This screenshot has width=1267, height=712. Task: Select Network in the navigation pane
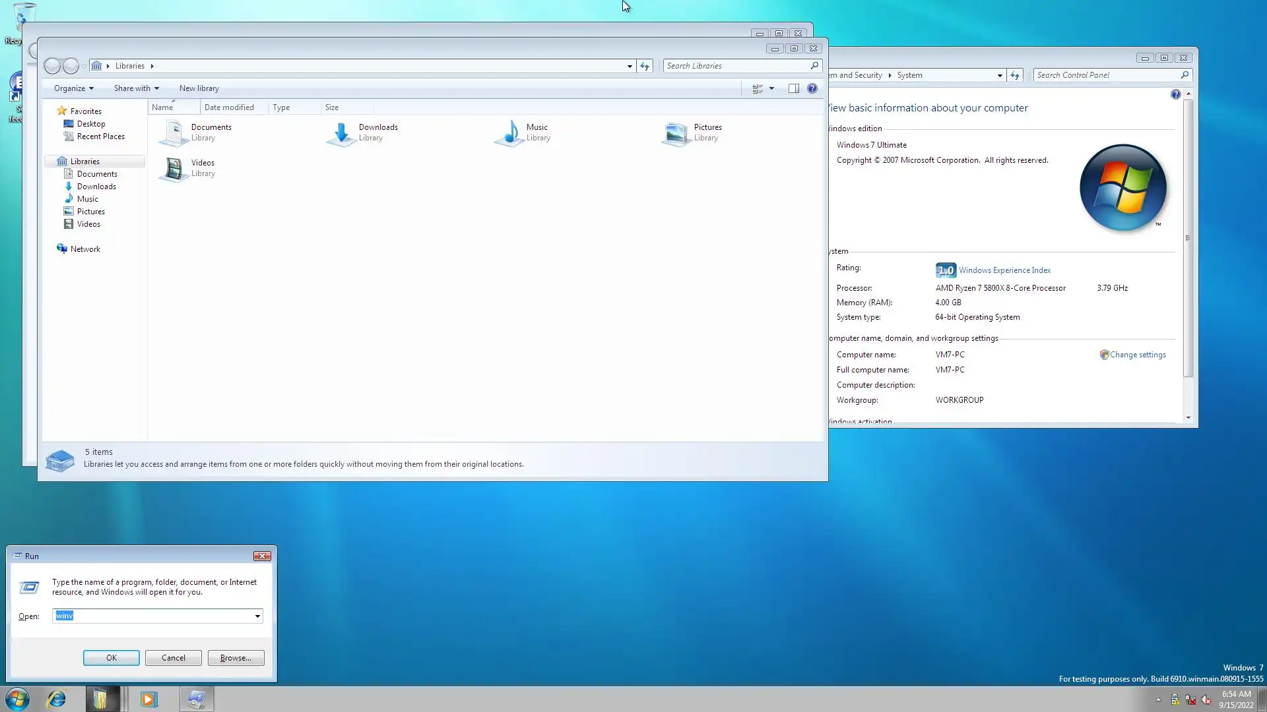[x=85, y=249]
